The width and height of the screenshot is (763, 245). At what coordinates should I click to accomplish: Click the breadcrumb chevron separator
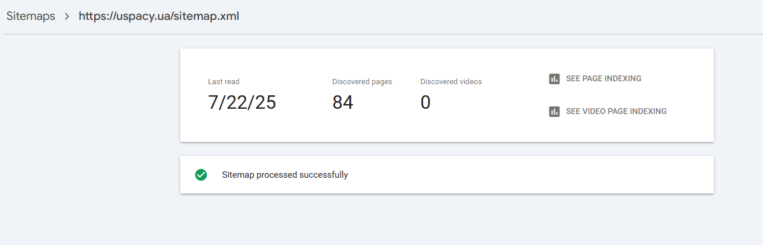click(67, 16)
